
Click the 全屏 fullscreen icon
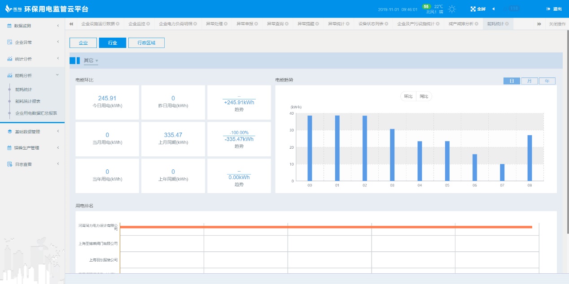[x=473, y=9]
